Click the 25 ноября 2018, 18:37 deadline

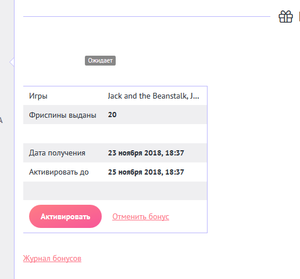146,172
